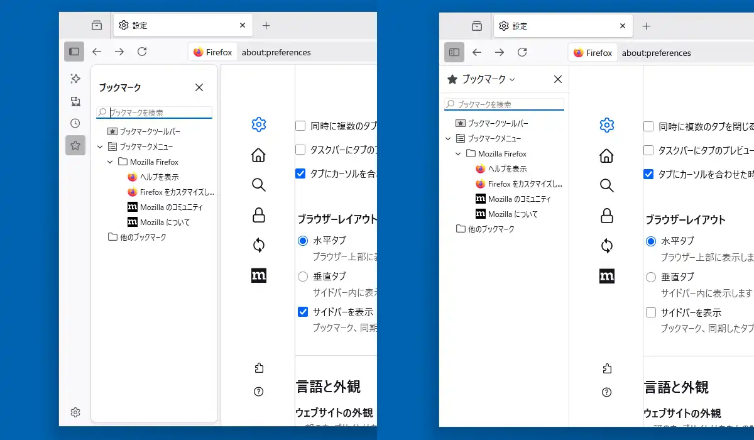
Task: Collapse Mozilla Firefox folder chevron in right window
Action: tap(458, 153)
